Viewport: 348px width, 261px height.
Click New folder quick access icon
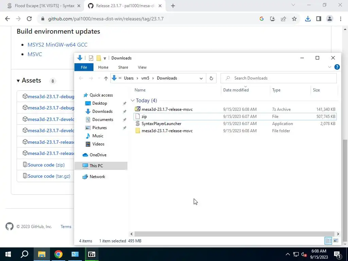tap(99, 58)
